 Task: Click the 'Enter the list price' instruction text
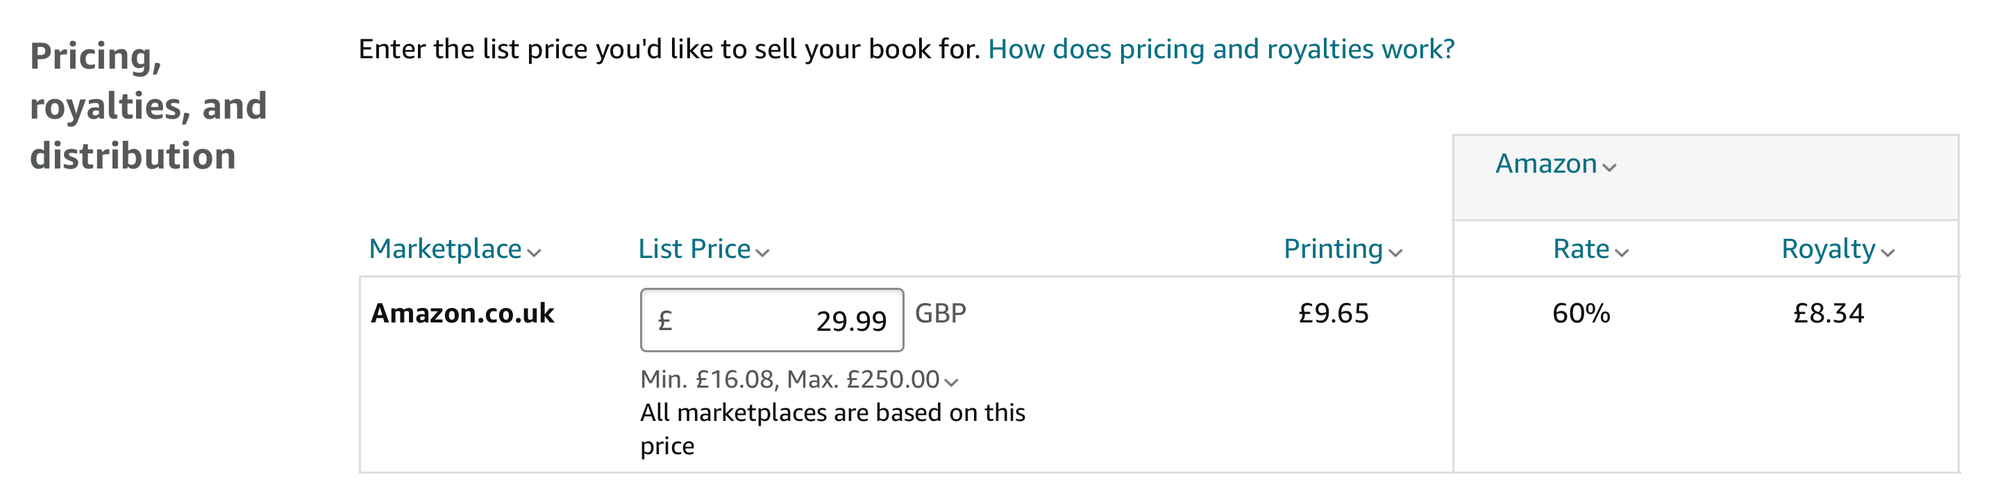(x=669, y=49)
